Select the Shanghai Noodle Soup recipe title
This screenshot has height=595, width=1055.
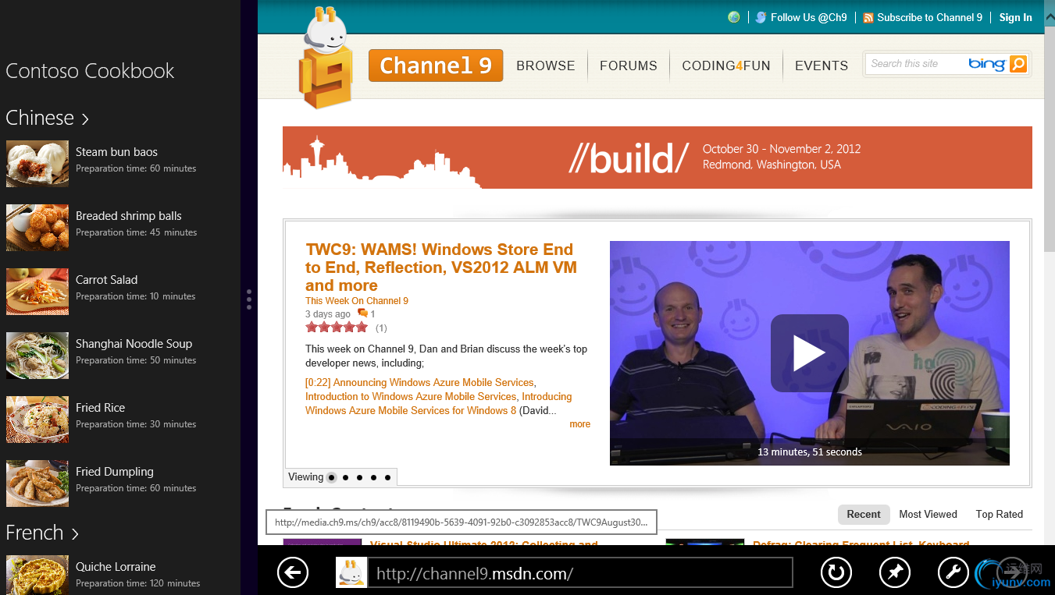point(134,344)
